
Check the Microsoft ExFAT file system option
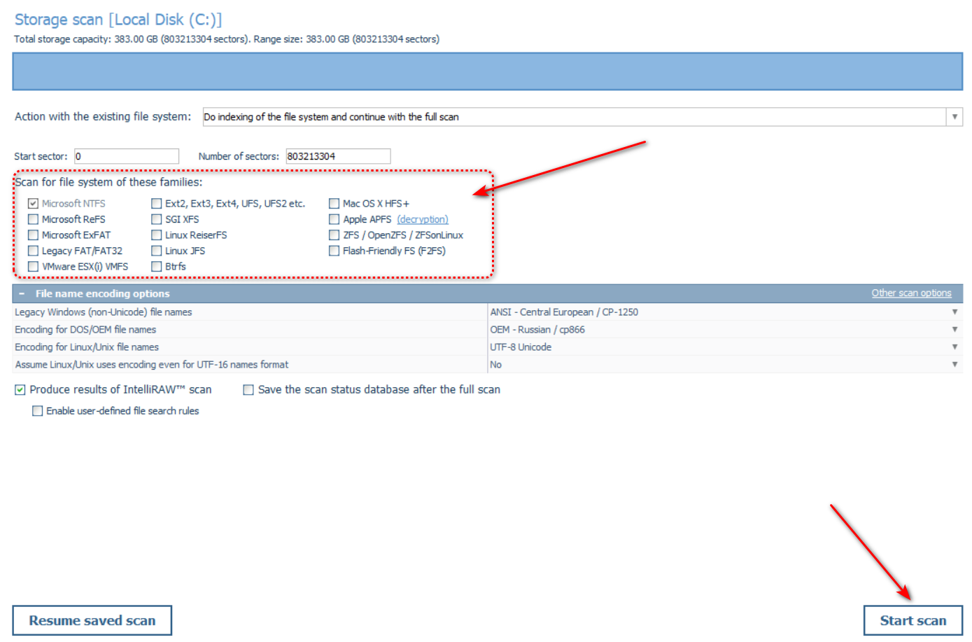click(x=33, y=235)
